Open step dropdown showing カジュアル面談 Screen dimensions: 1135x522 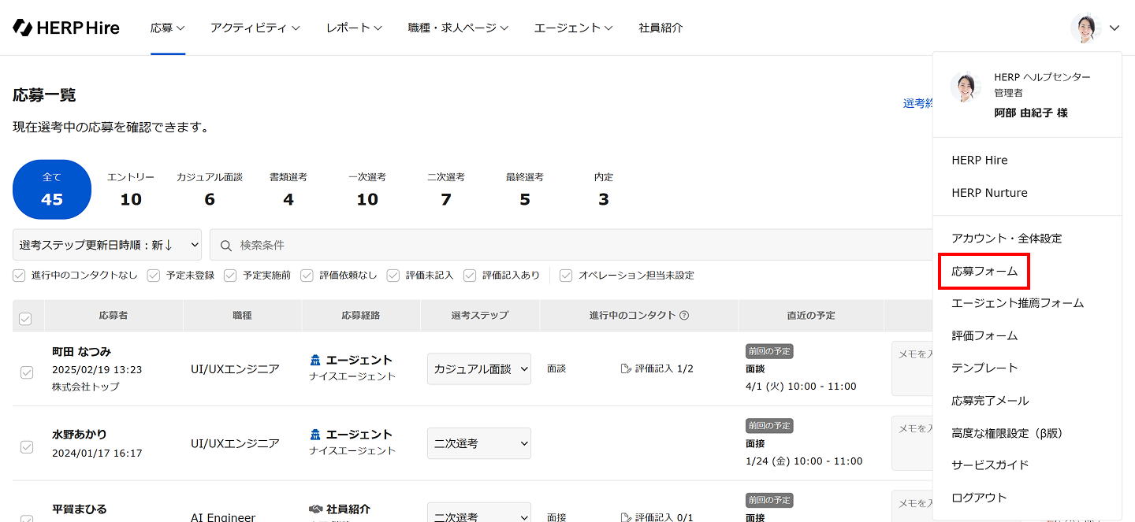coord(479,368)
